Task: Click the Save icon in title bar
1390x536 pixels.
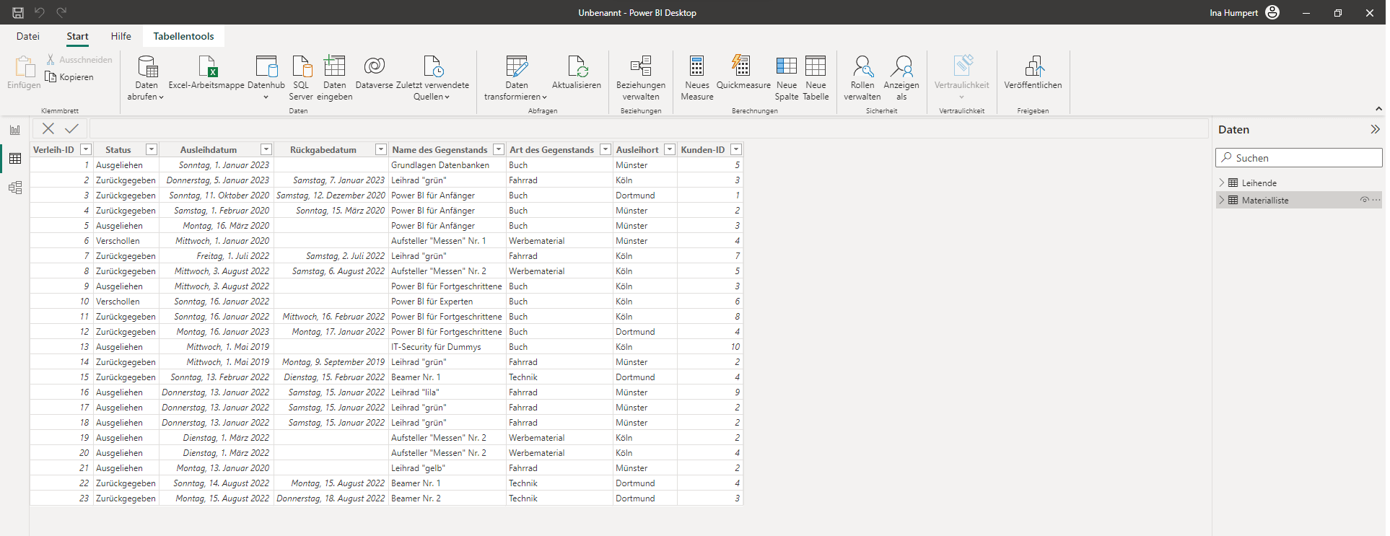Action: pyautogui.click(x=18, y=12)
